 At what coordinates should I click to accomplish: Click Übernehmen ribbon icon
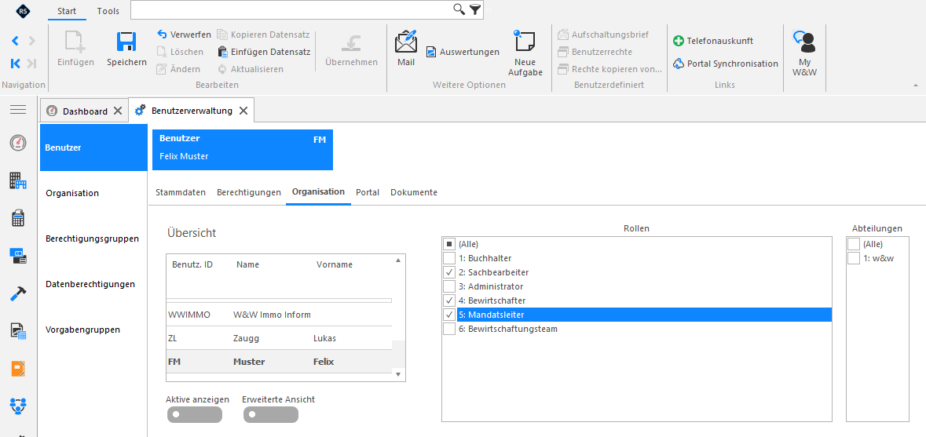click(351, 42)
